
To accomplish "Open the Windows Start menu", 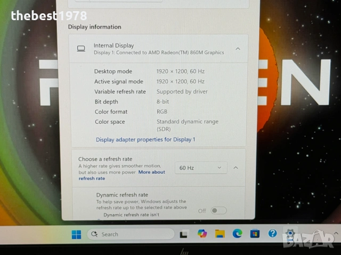I will pyautogui.click(x=76, y=234).
